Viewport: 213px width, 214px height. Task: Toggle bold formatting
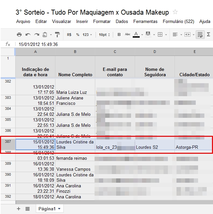[119, 35]
